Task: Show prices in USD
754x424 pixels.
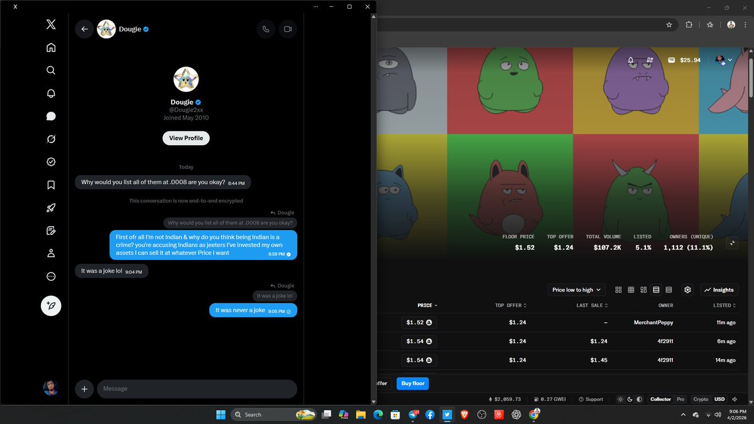Action: [x=719, y=400]
